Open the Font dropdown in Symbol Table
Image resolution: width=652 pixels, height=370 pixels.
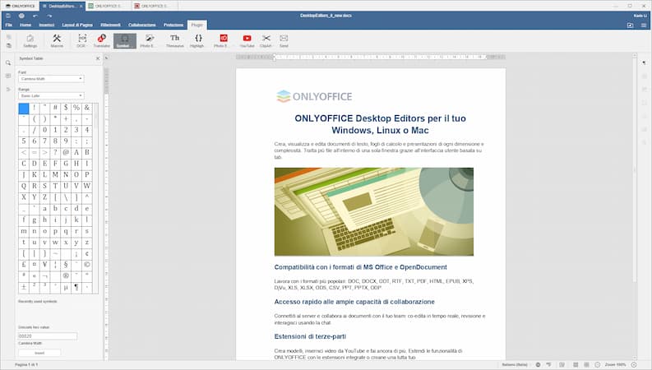point(51,79)
